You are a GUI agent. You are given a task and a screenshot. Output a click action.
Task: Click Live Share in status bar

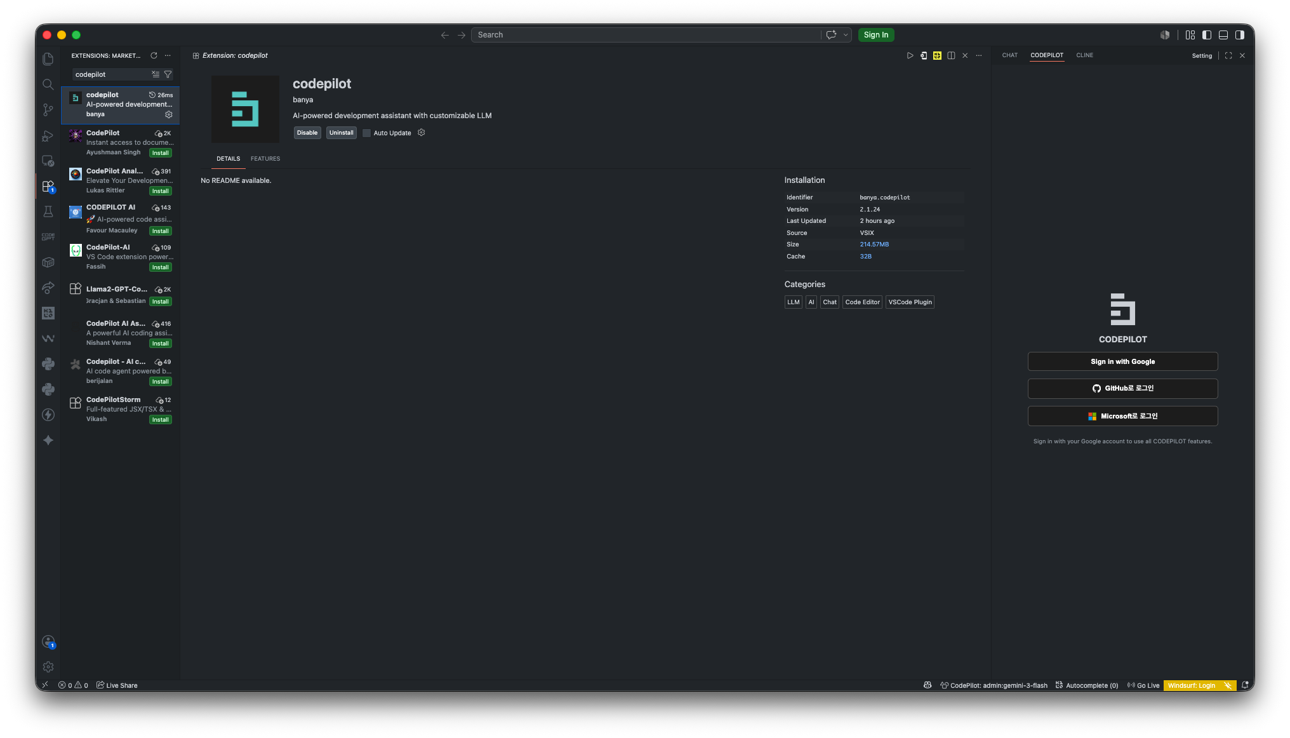[117, 685]
